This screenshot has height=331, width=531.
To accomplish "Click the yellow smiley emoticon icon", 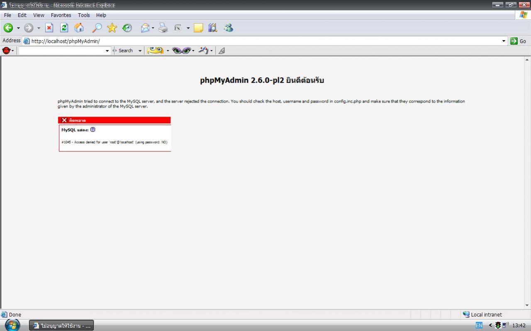I will pos(155,50).
